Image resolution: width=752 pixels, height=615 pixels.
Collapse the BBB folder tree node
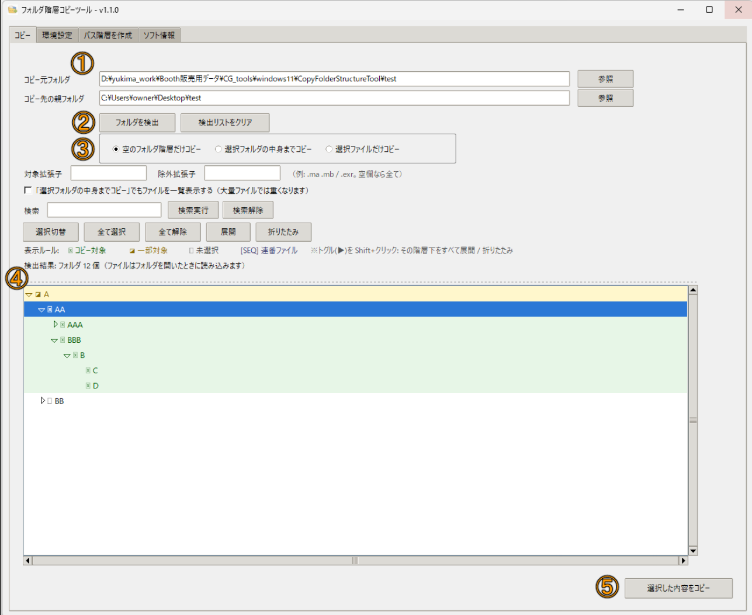(54, 340)
